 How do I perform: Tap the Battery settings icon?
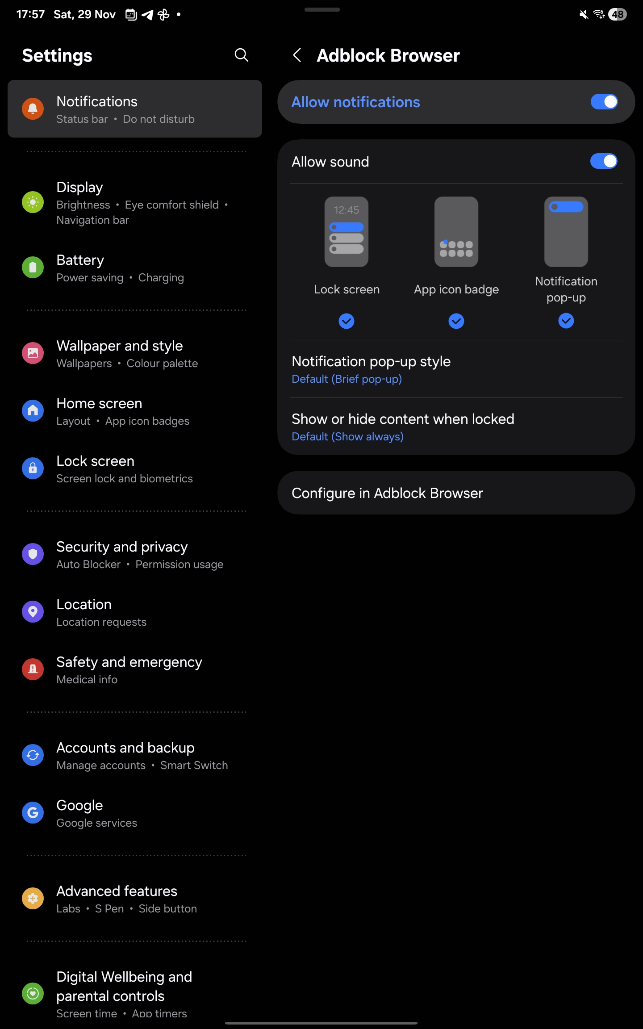(33, 268)
